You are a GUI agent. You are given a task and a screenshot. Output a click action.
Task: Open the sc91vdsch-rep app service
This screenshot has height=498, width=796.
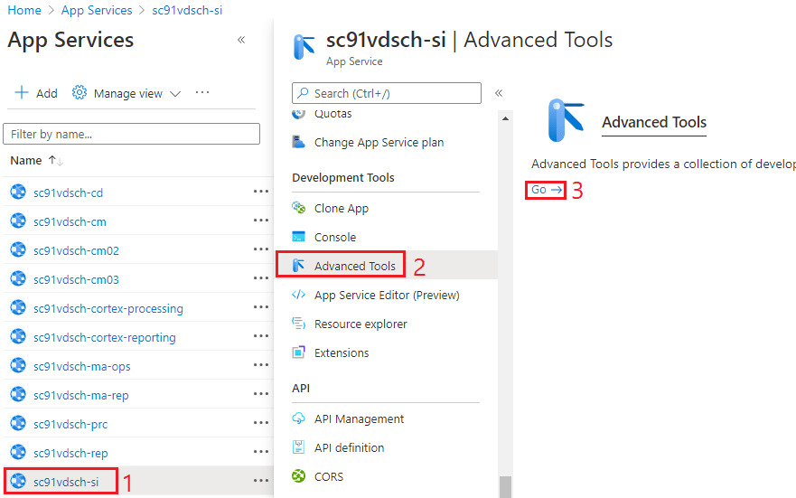click(x=70, y=454)
